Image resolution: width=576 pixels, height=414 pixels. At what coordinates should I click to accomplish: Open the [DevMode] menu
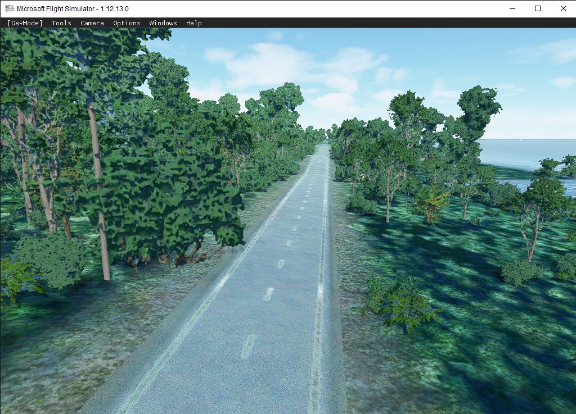pos(25,23)
